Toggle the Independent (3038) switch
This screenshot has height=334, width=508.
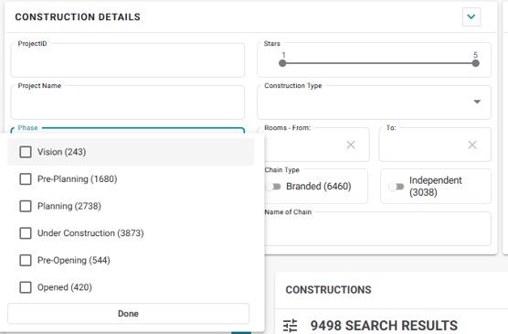pyautogui.click(x=396, y=187)
